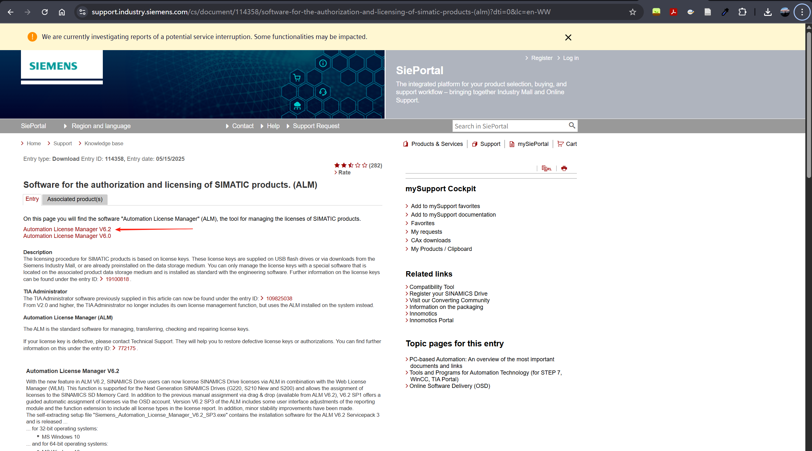Reload the page

pyautogui.click(x=45, y=12)
